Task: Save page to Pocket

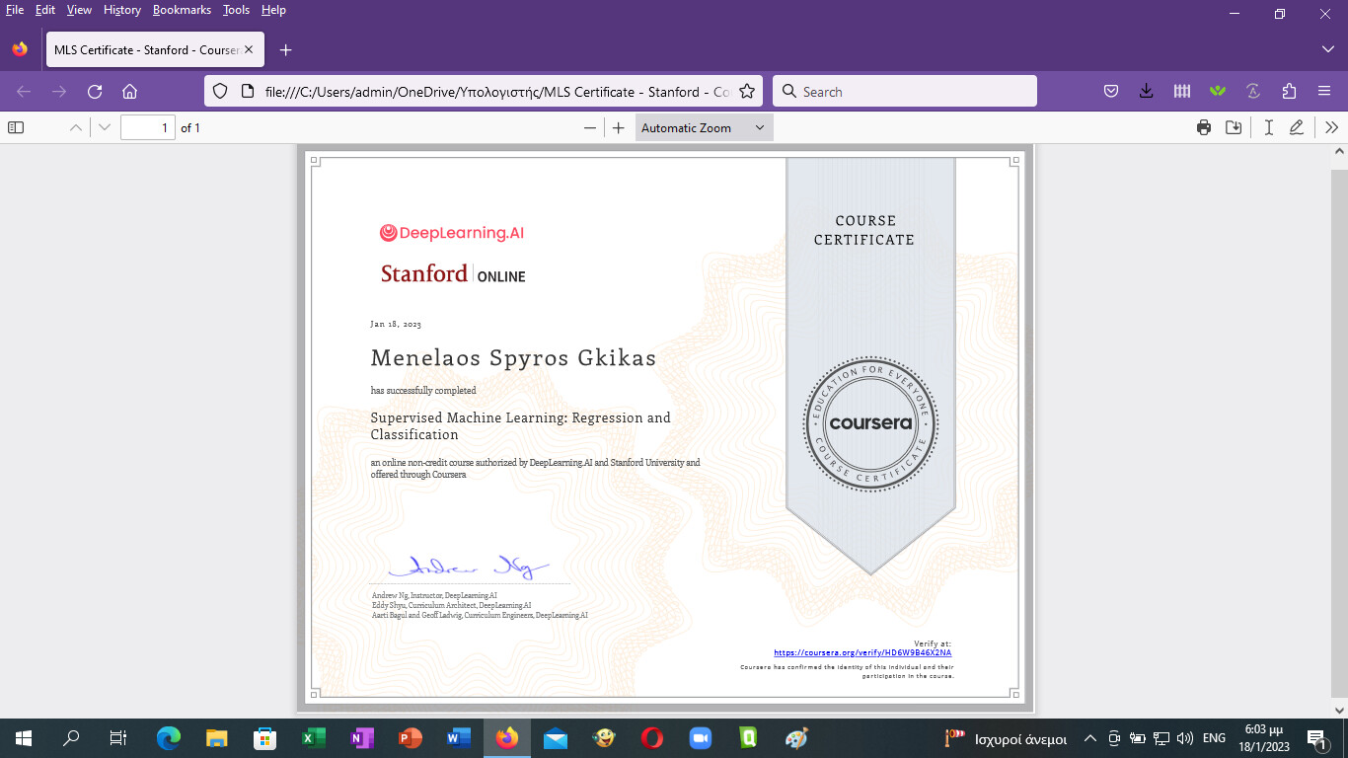Action: (1110, 92)
